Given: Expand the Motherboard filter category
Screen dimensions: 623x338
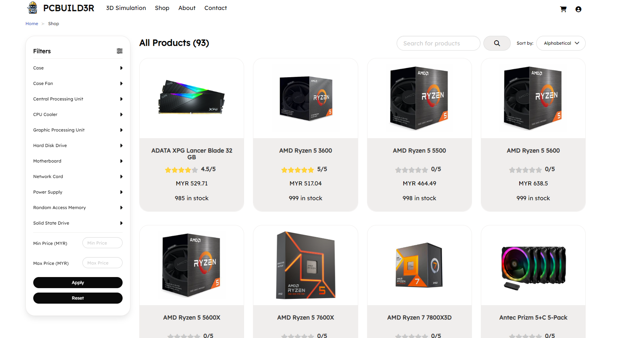Looking at the screenshot, I should pos(78,161).
